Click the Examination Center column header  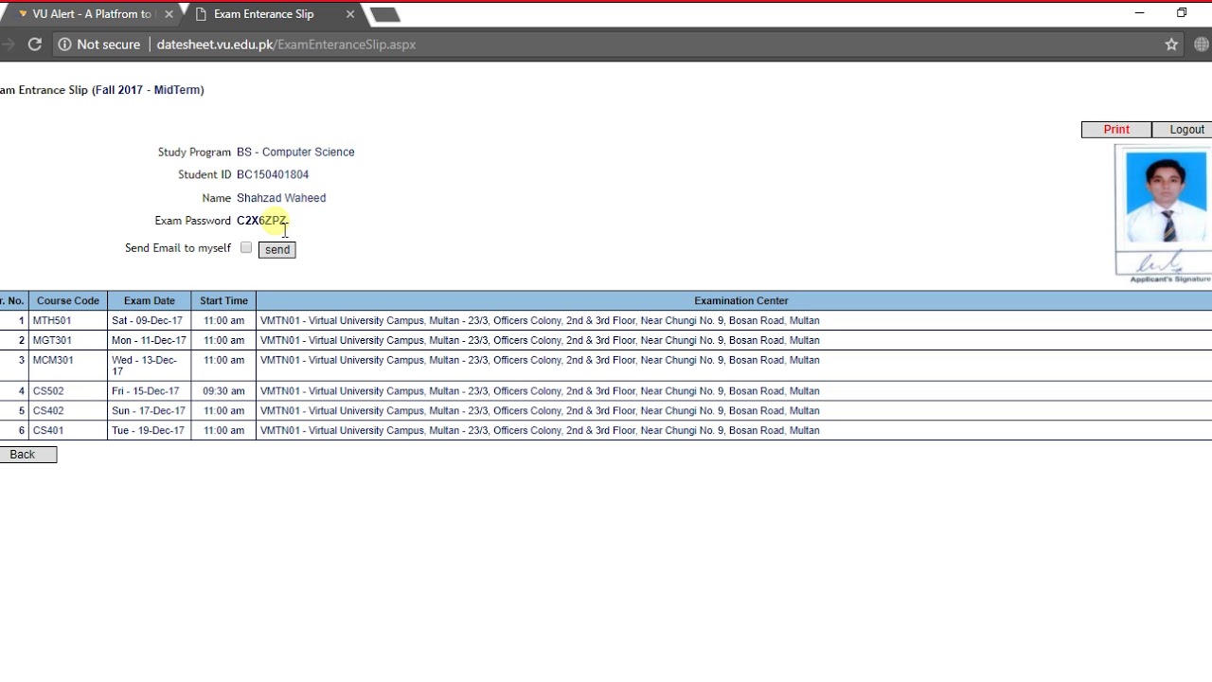(x=741, y=300)
